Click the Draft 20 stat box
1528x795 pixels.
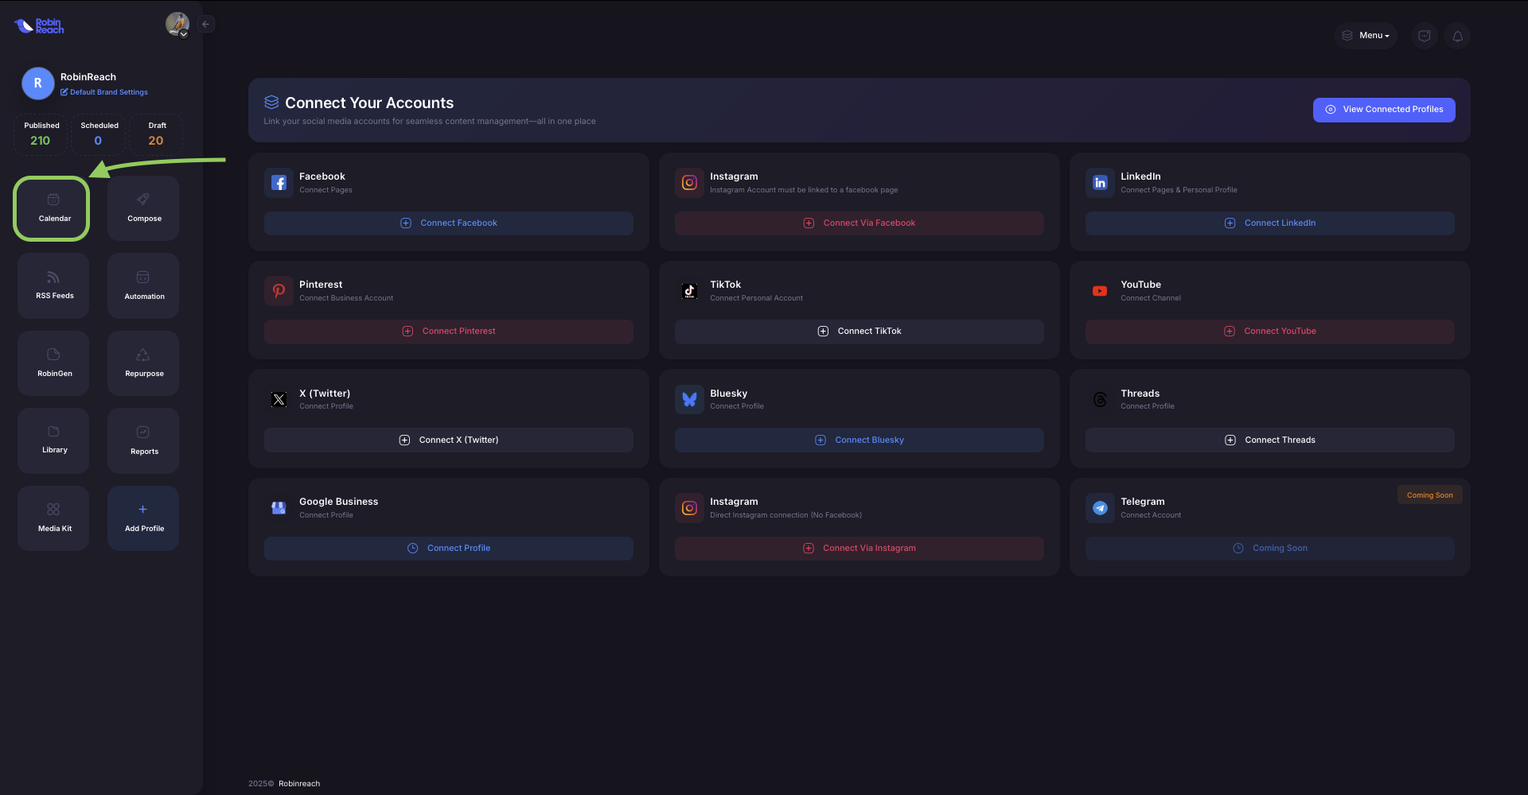tap(156, 134)
